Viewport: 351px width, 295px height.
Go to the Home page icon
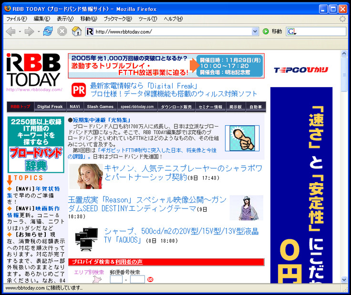tap(77, 31)
